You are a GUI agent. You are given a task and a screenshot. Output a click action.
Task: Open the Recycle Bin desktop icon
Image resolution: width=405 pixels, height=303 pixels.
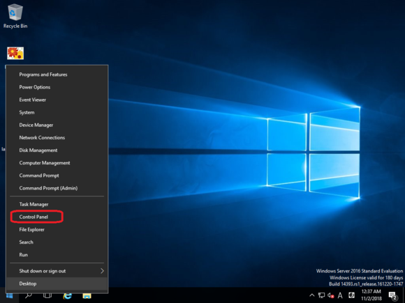coord(15,16)
